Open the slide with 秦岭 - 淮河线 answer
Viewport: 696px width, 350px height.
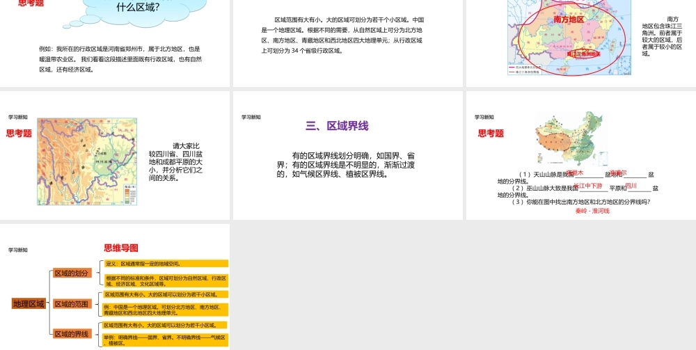pyautogui.click(x=581, y=155)
